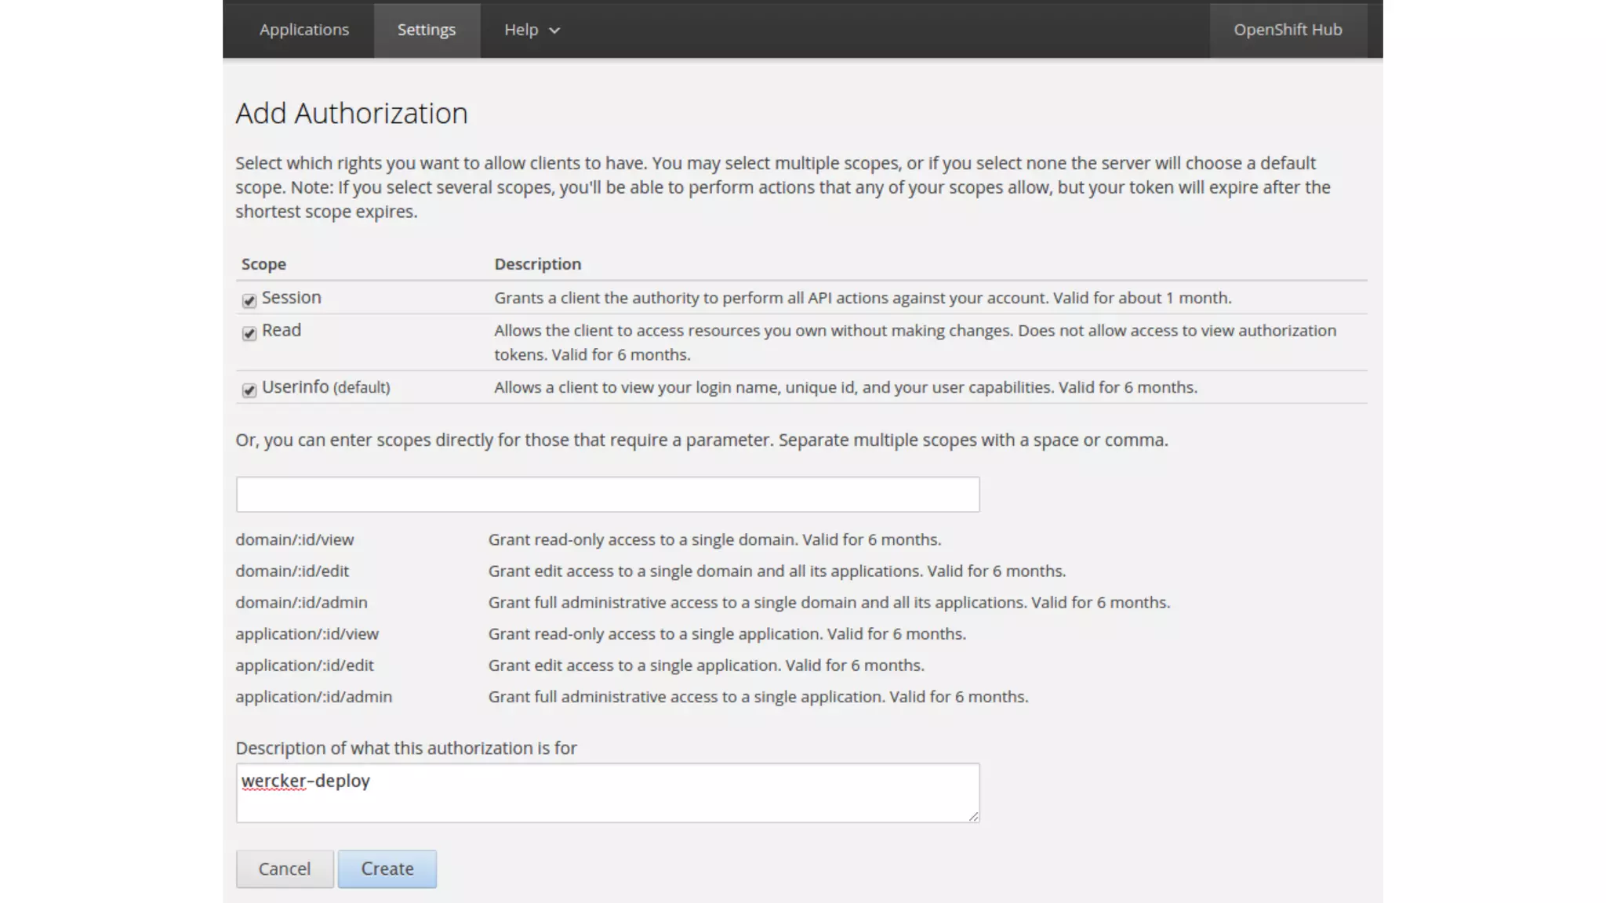1606x903 pixels.
Task: Click the application/:id/admin scope text
Action: pyautogui.click(x=314, y=696)
